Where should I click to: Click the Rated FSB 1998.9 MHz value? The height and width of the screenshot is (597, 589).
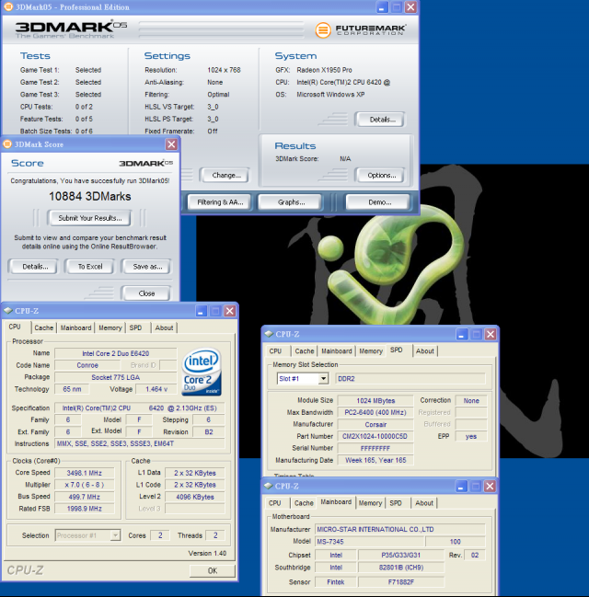(84, 509)
